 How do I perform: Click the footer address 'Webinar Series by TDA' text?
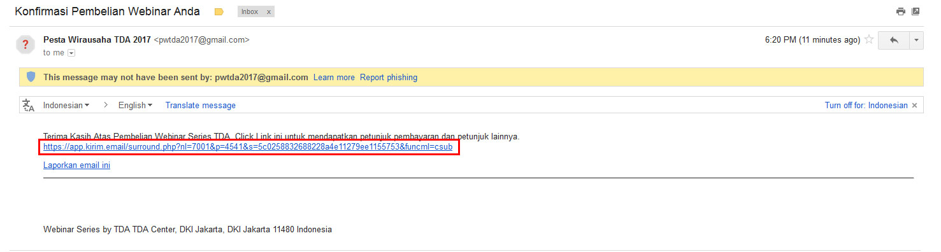tap(187, 229)
